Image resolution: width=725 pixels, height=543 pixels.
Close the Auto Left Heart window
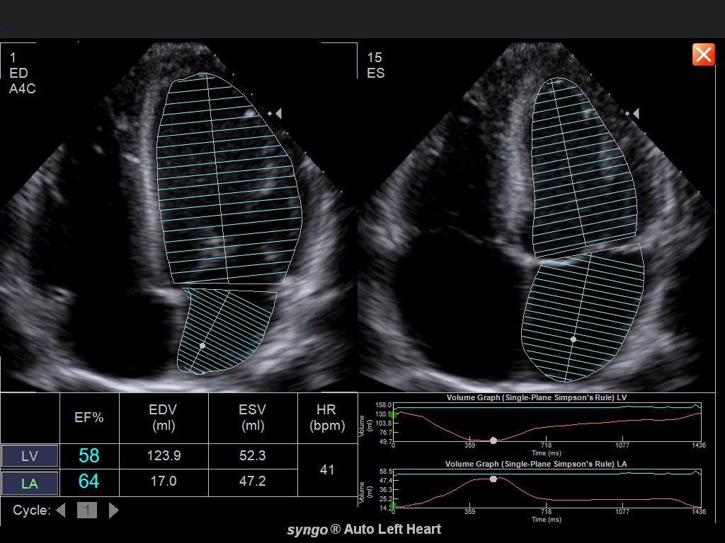(703, 54)
